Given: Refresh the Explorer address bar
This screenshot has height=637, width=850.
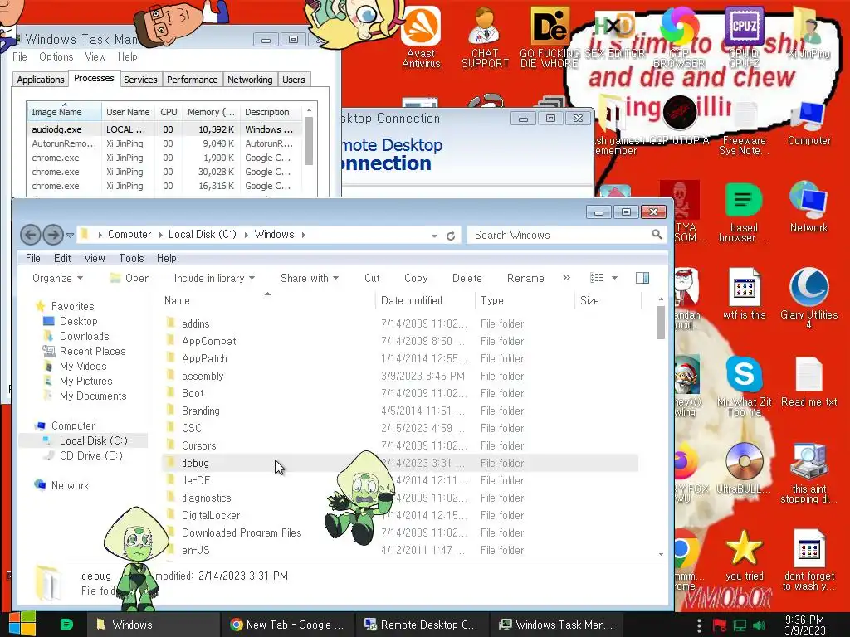Looking at the screenshot, I should [451, 236].
